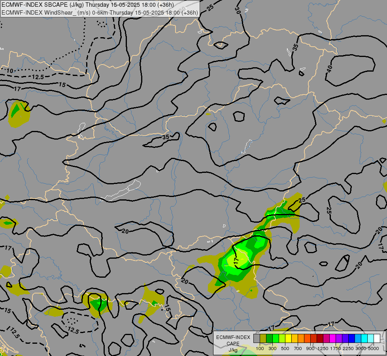387x356 pixels.
Task: Click the orange swatch right of 700
Action: tap(301, 338)
